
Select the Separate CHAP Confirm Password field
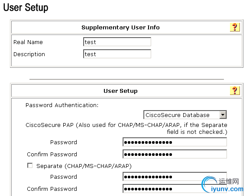click(x=175, y=189)
